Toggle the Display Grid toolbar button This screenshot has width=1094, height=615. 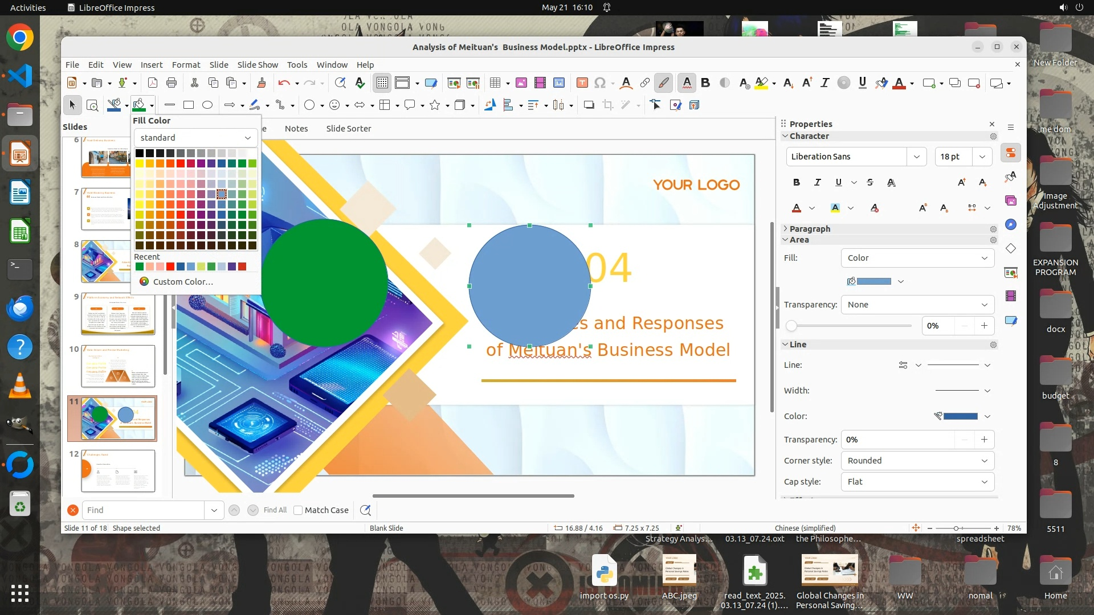pyautogui.click(x=382, y=83)
